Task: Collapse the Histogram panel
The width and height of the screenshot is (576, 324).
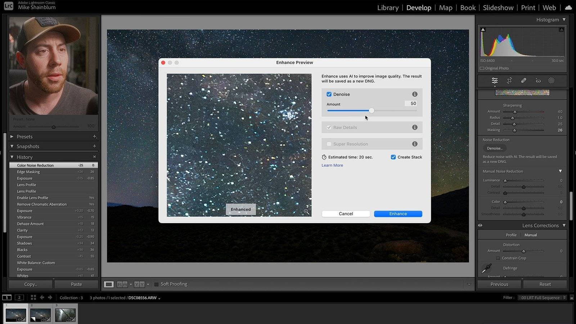Action: [x=564, y=20]
